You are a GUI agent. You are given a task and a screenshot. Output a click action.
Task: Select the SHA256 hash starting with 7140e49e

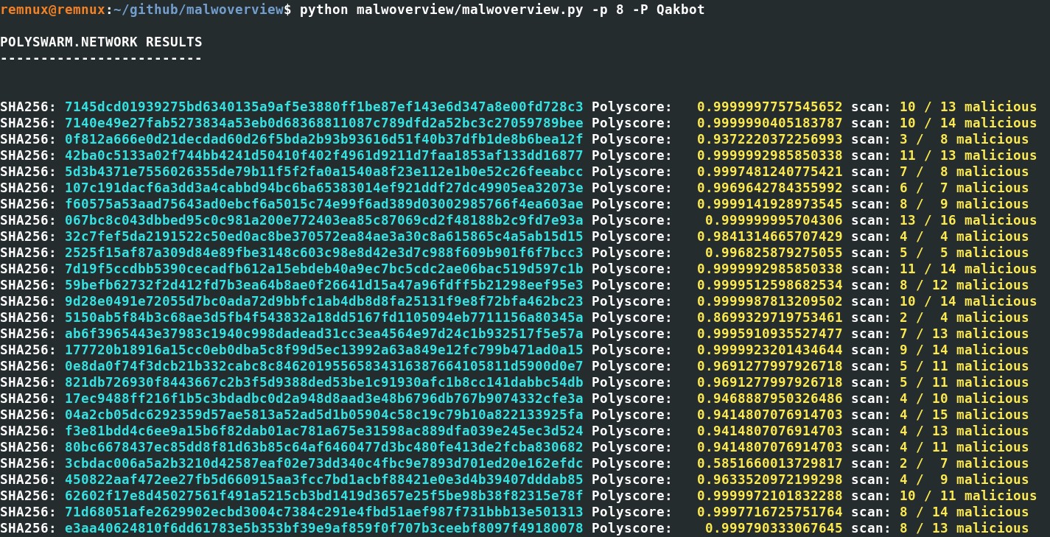[323, 123]
